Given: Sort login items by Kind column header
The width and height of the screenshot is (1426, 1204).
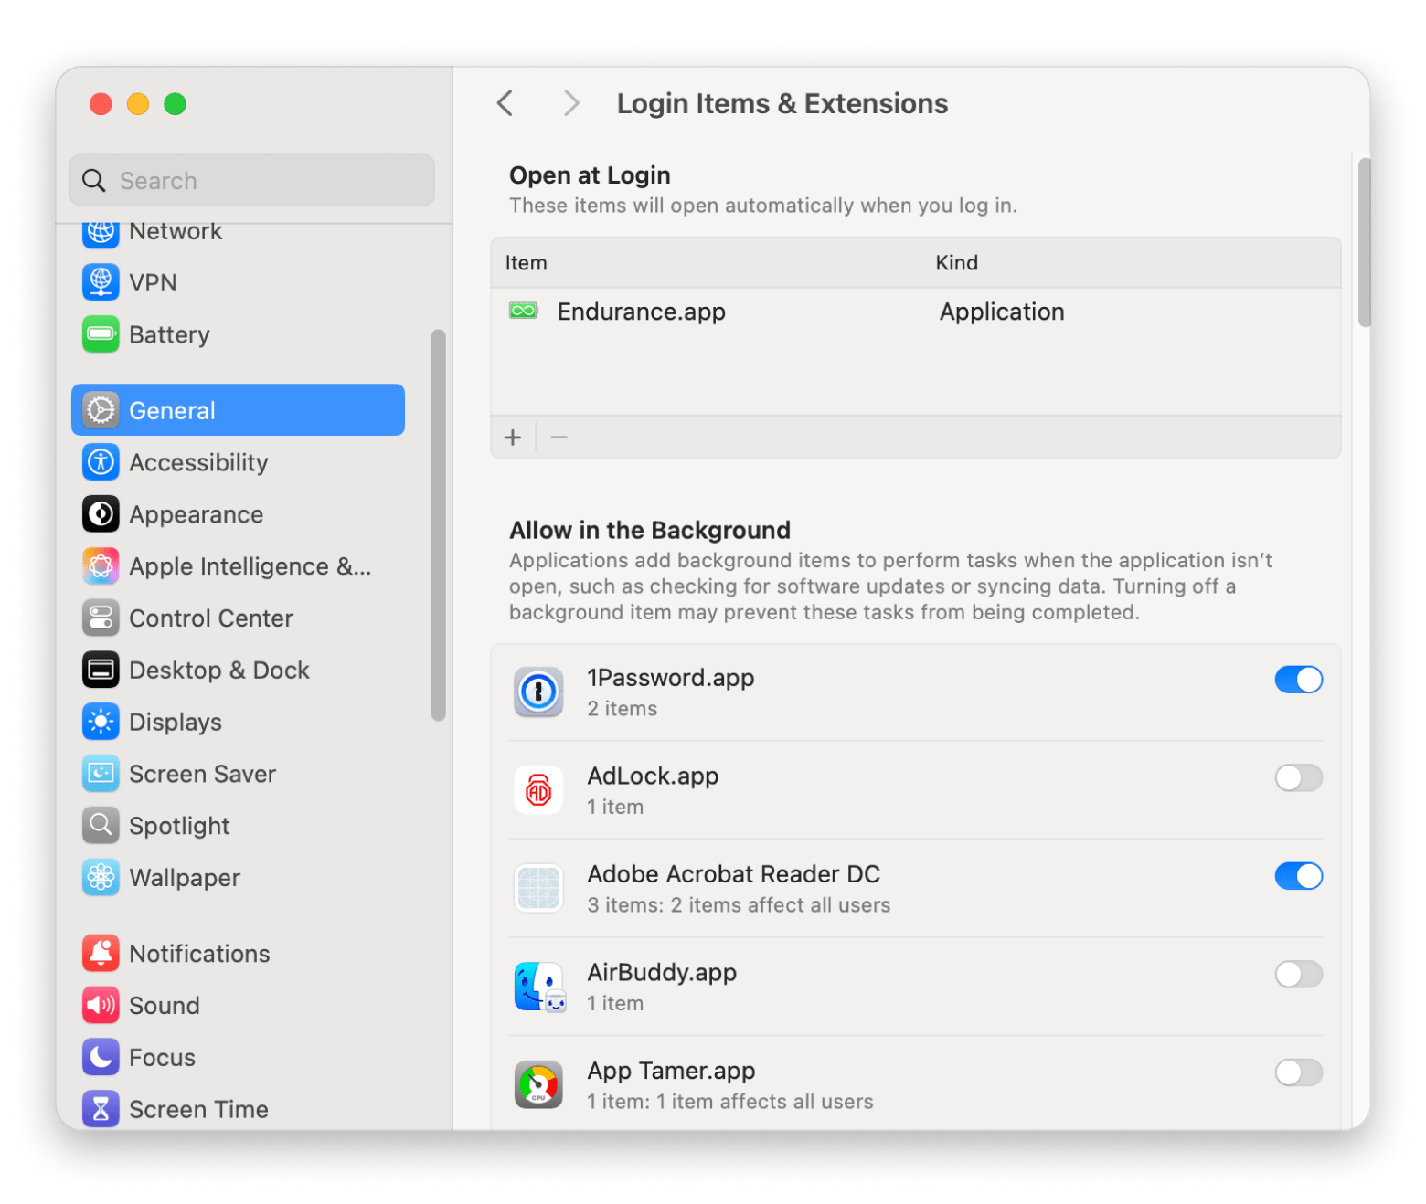Looking at the screenshot, I should [956, 263].
